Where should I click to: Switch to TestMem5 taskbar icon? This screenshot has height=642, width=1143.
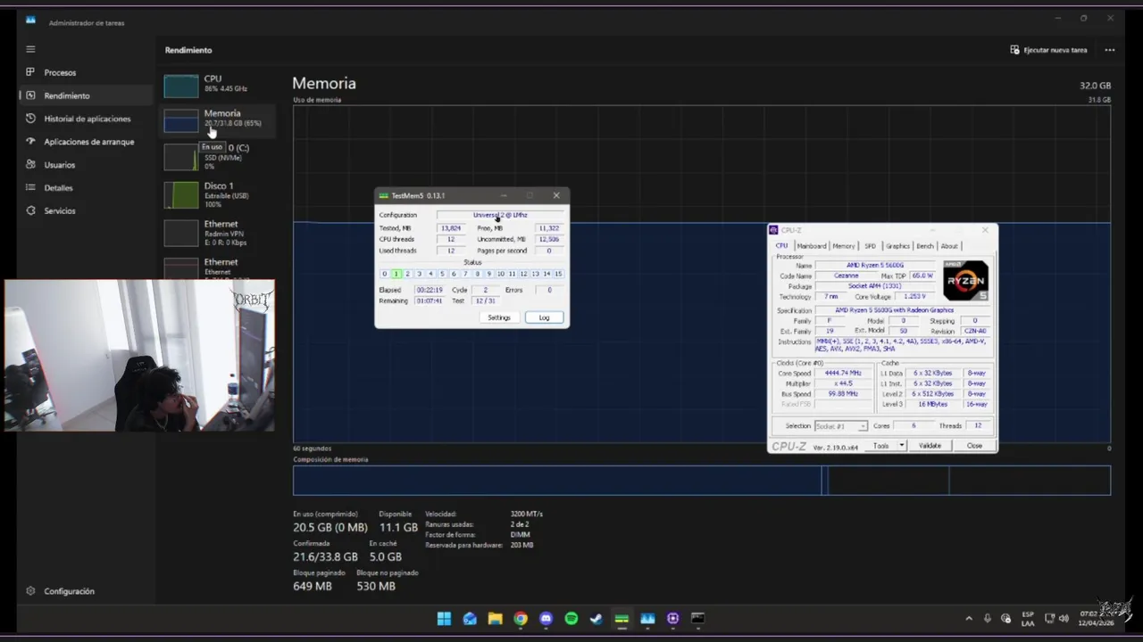pyautogui.click(x=622, y=619)
